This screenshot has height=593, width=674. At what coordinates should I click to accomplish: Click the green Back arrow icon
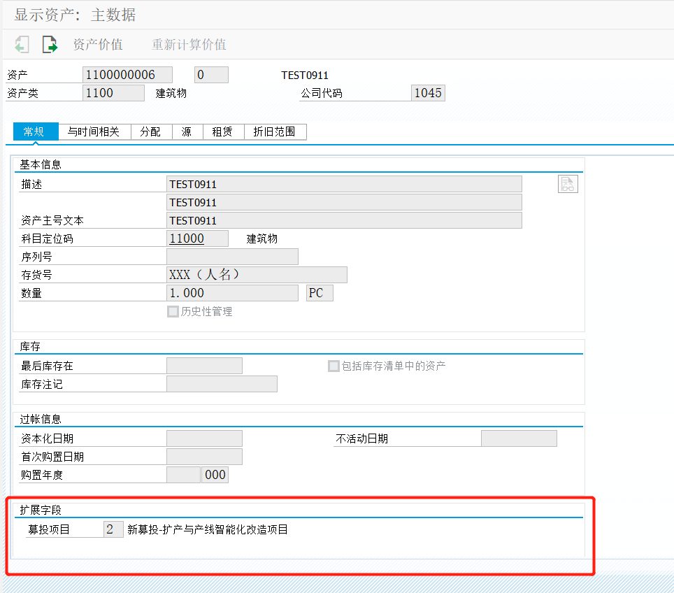(x=21, y=44)
